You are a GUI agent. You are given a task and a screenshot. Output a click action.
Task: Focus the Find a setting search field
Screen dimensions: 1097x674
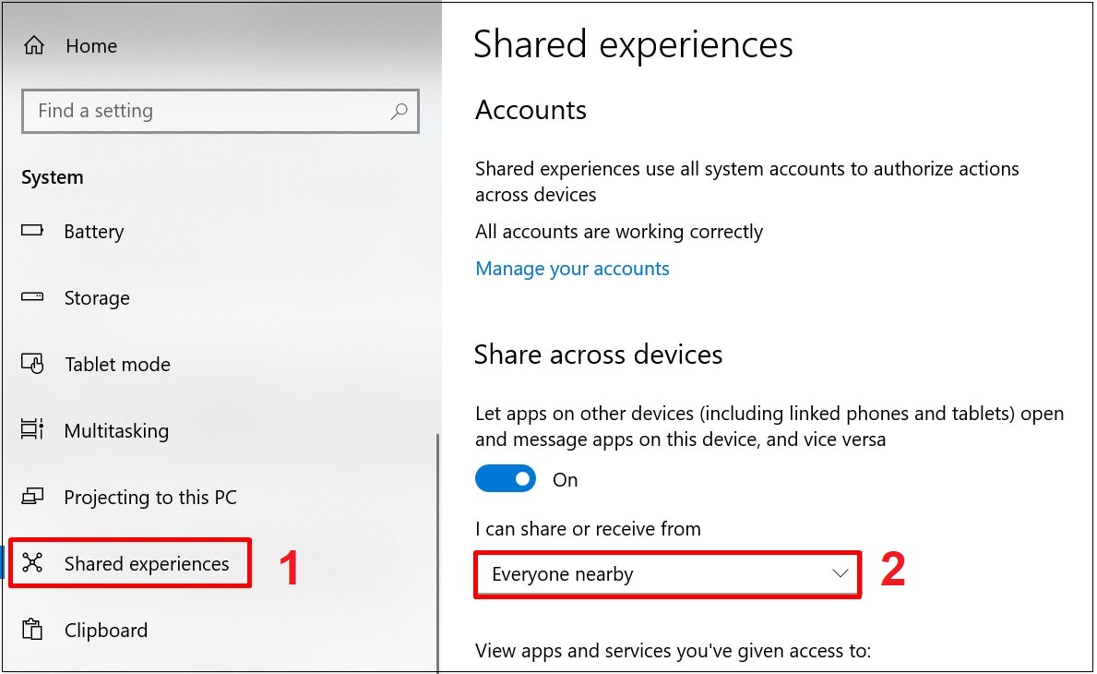[x=208, y=112]
